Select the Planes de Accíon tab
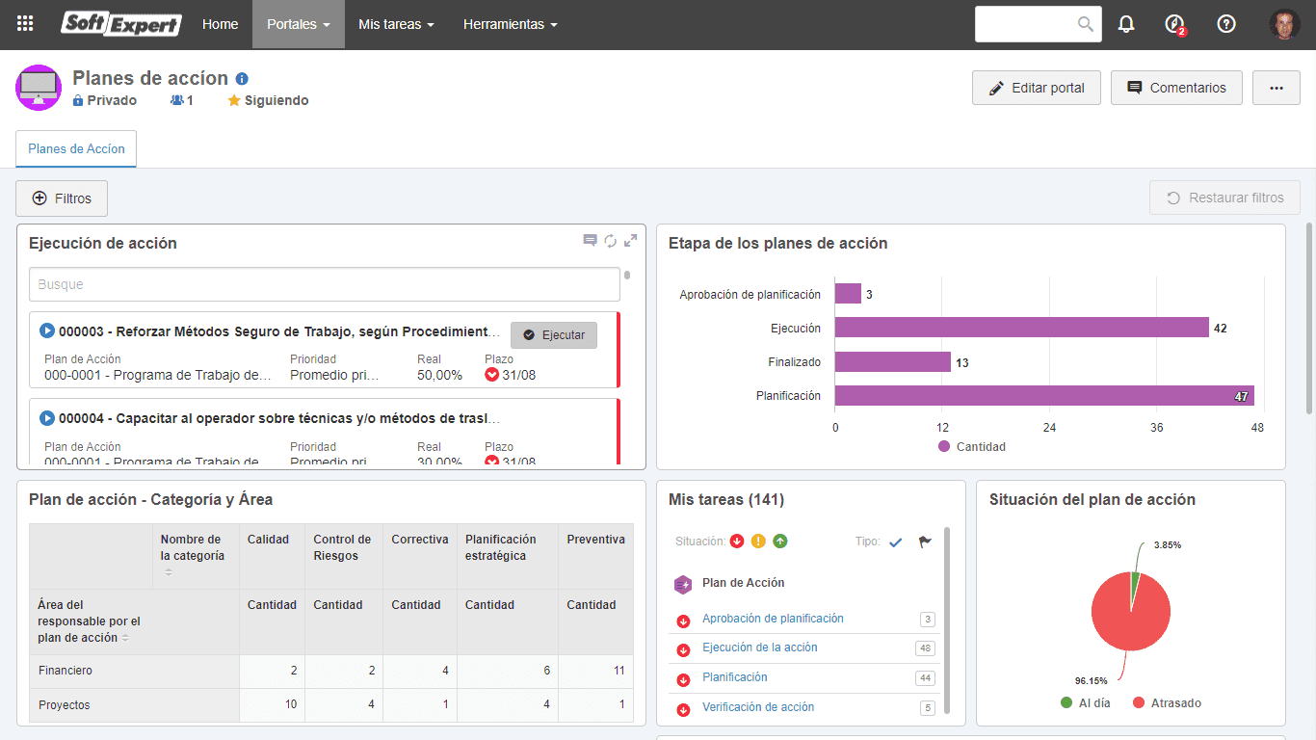The height and width of the screenshot is (740, 1316). [76, 148]
